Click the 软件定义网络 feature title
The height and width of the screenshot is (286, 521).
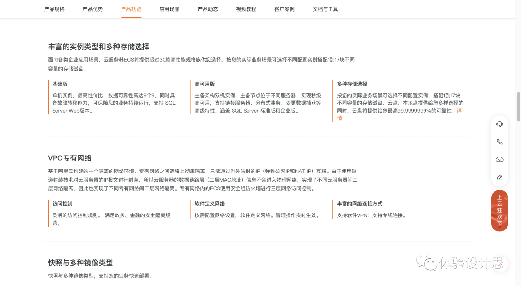coord(210,204)
